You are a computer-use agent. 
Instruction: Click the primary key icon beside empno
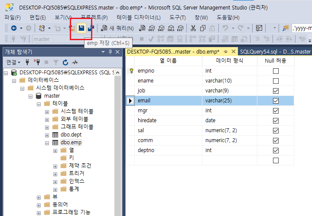131,71
